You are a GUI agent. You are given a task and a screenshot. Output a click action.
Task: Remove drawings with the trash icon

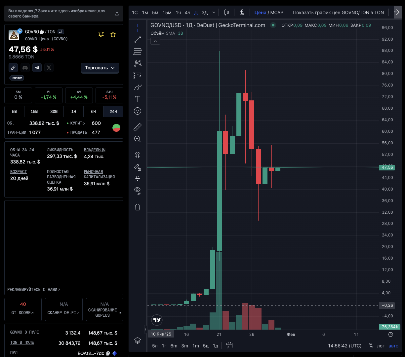coord(138,207)
